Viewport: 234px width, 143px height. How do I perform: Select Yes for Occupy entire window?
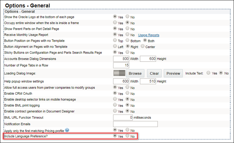pyautogui.click(x=115, y=23)
